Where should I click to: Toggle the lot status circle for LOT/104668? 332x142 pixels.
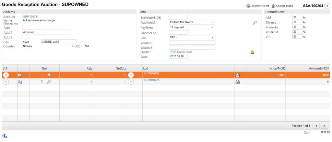click(131, 75)
